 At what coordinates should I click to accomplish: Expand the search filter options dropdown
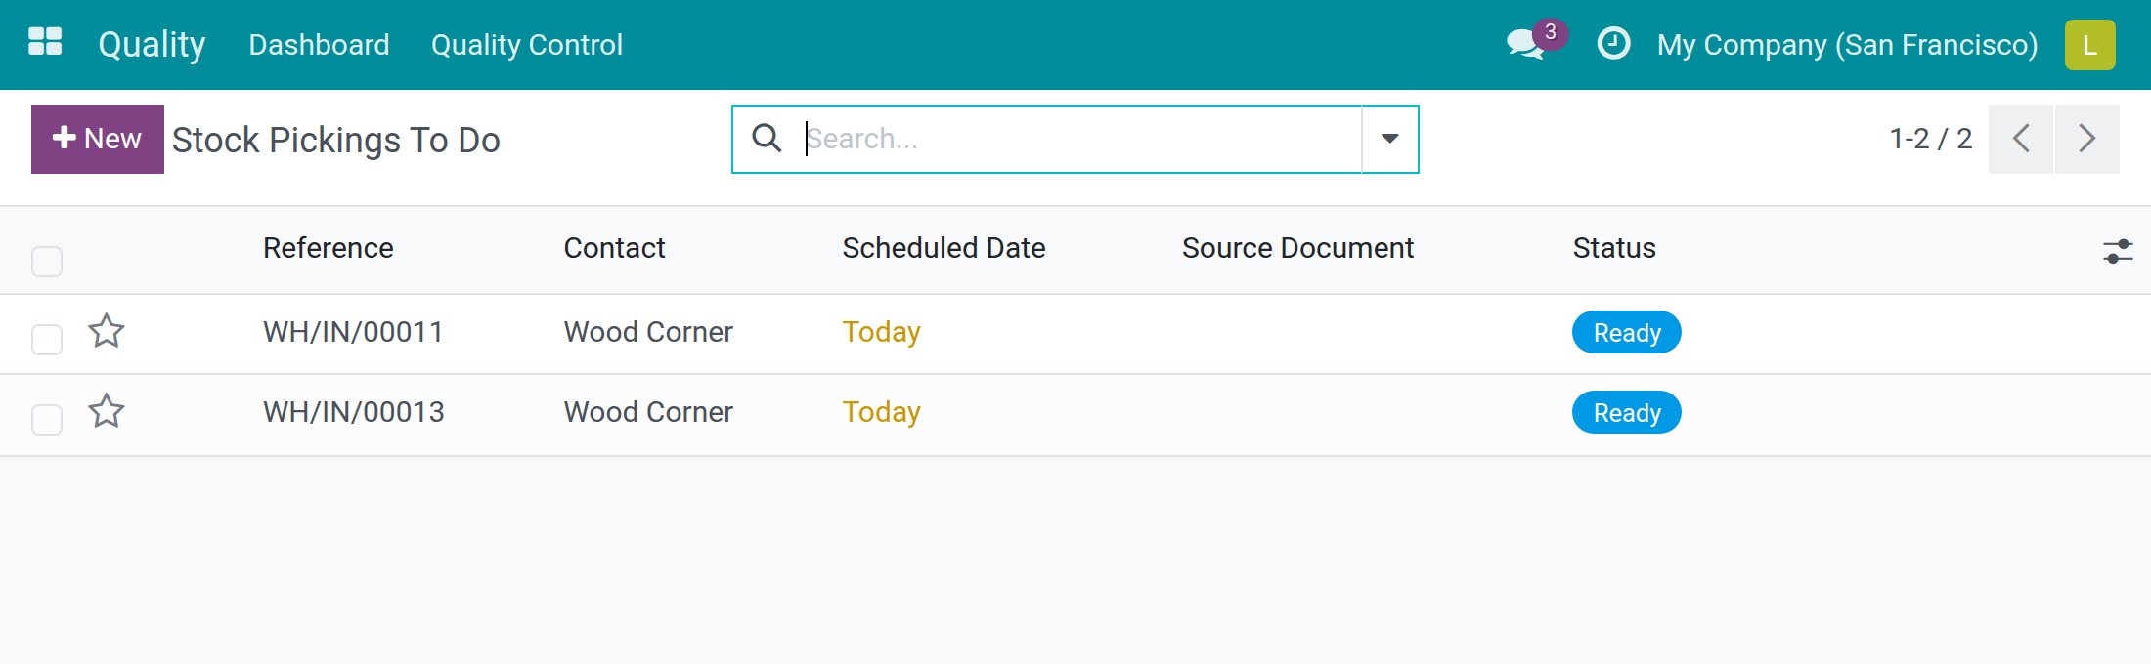click(x=1389, y=140)
